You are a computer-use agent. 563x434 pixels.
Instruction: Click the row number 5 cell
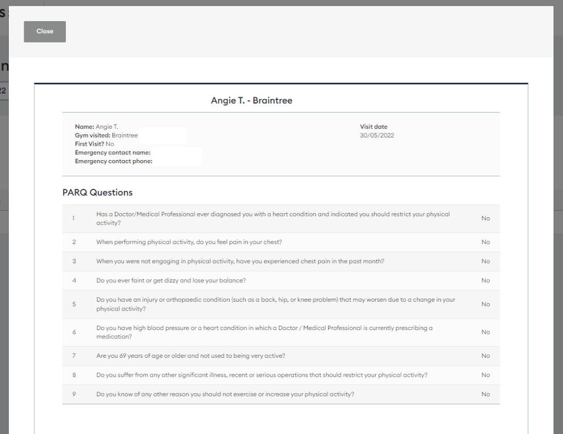tap(74, 304)
